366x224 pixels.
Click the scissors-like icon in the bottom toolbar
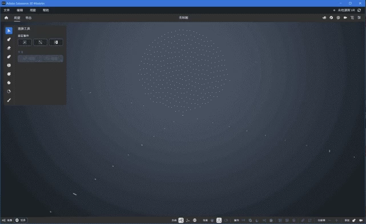click(264, 220)
